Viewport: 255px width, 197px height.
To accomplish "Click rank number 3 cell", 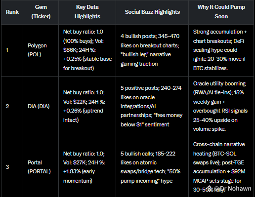I will point(12,167).
